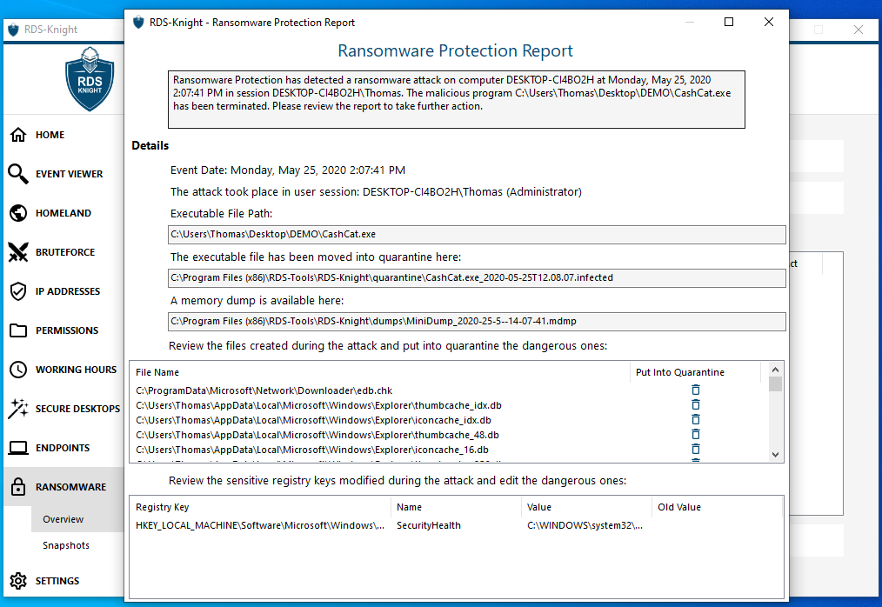Click the C:\WINDOWS\system32 registry value cell
Screen dimensions: 882x607
tap(585, 525)
